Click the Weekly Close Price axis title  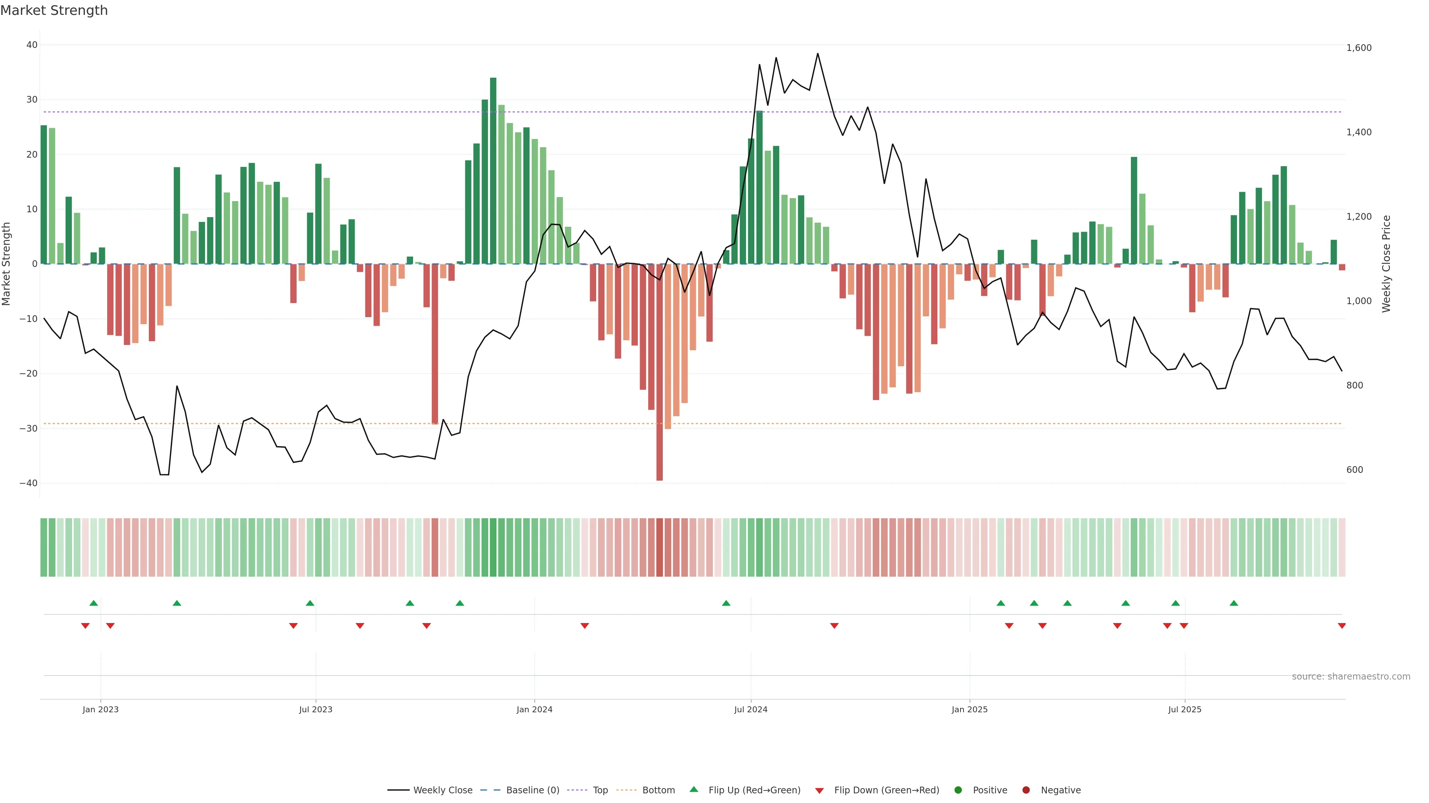click(1386, 264)
